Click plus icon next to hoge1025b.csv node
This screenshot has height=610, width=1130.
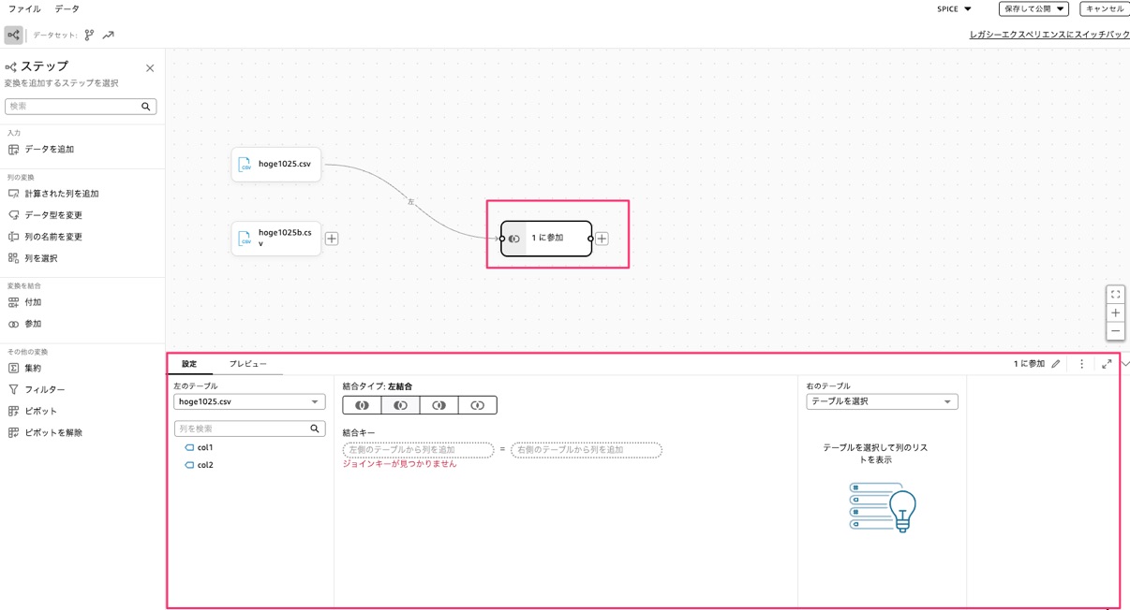[332, 239]
